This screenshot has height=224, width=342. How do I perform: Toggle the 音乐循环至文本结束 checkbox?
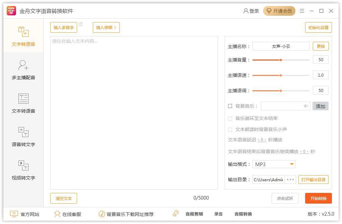click(230, 119)
